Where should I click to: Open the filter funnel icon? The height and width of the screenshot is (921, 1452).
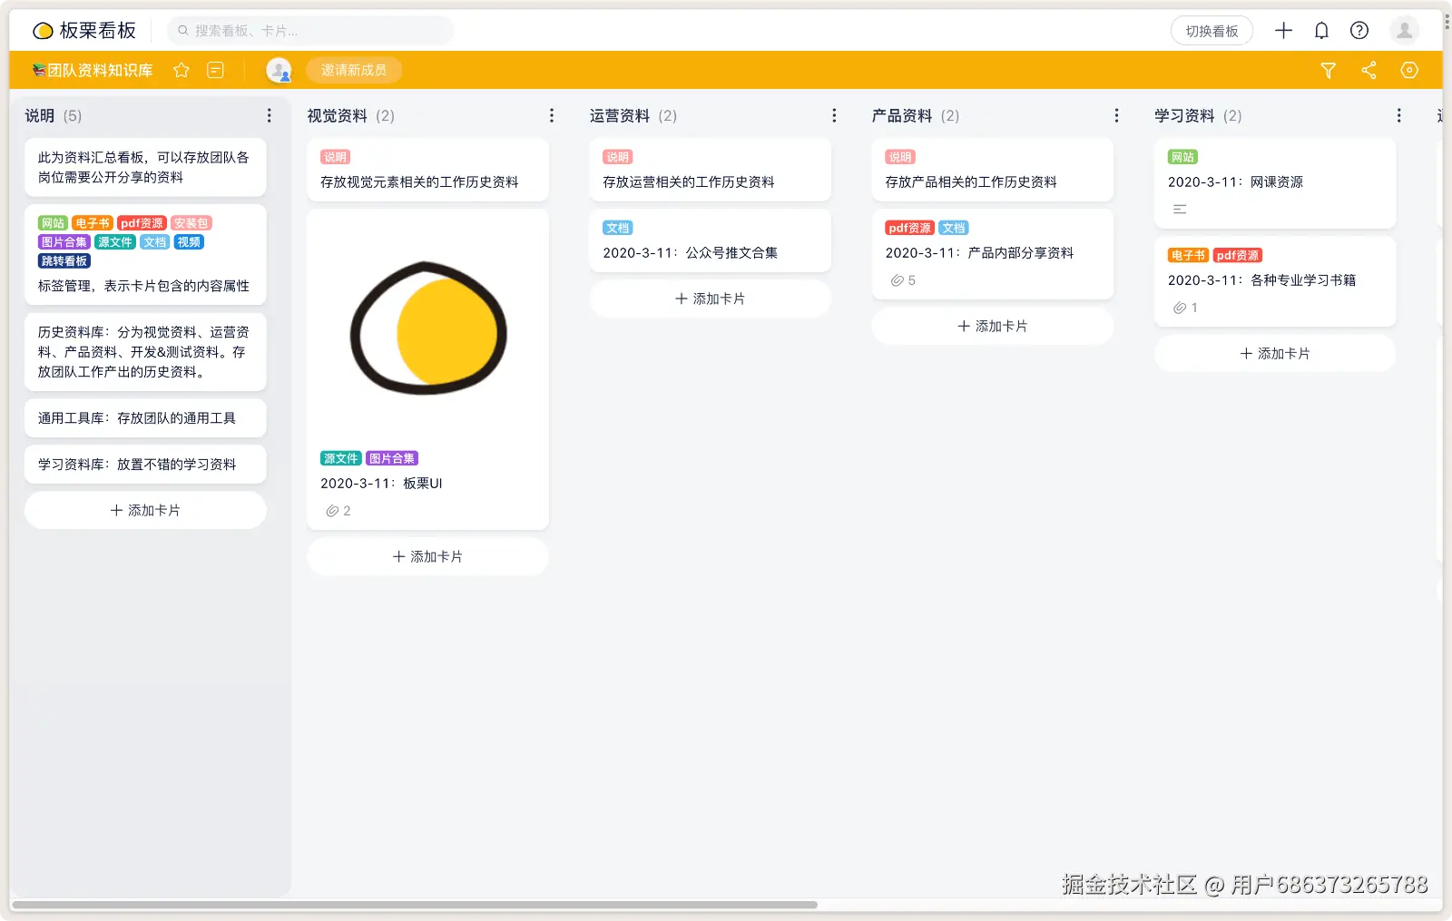pyautogui.click(x=1328, y=70)
